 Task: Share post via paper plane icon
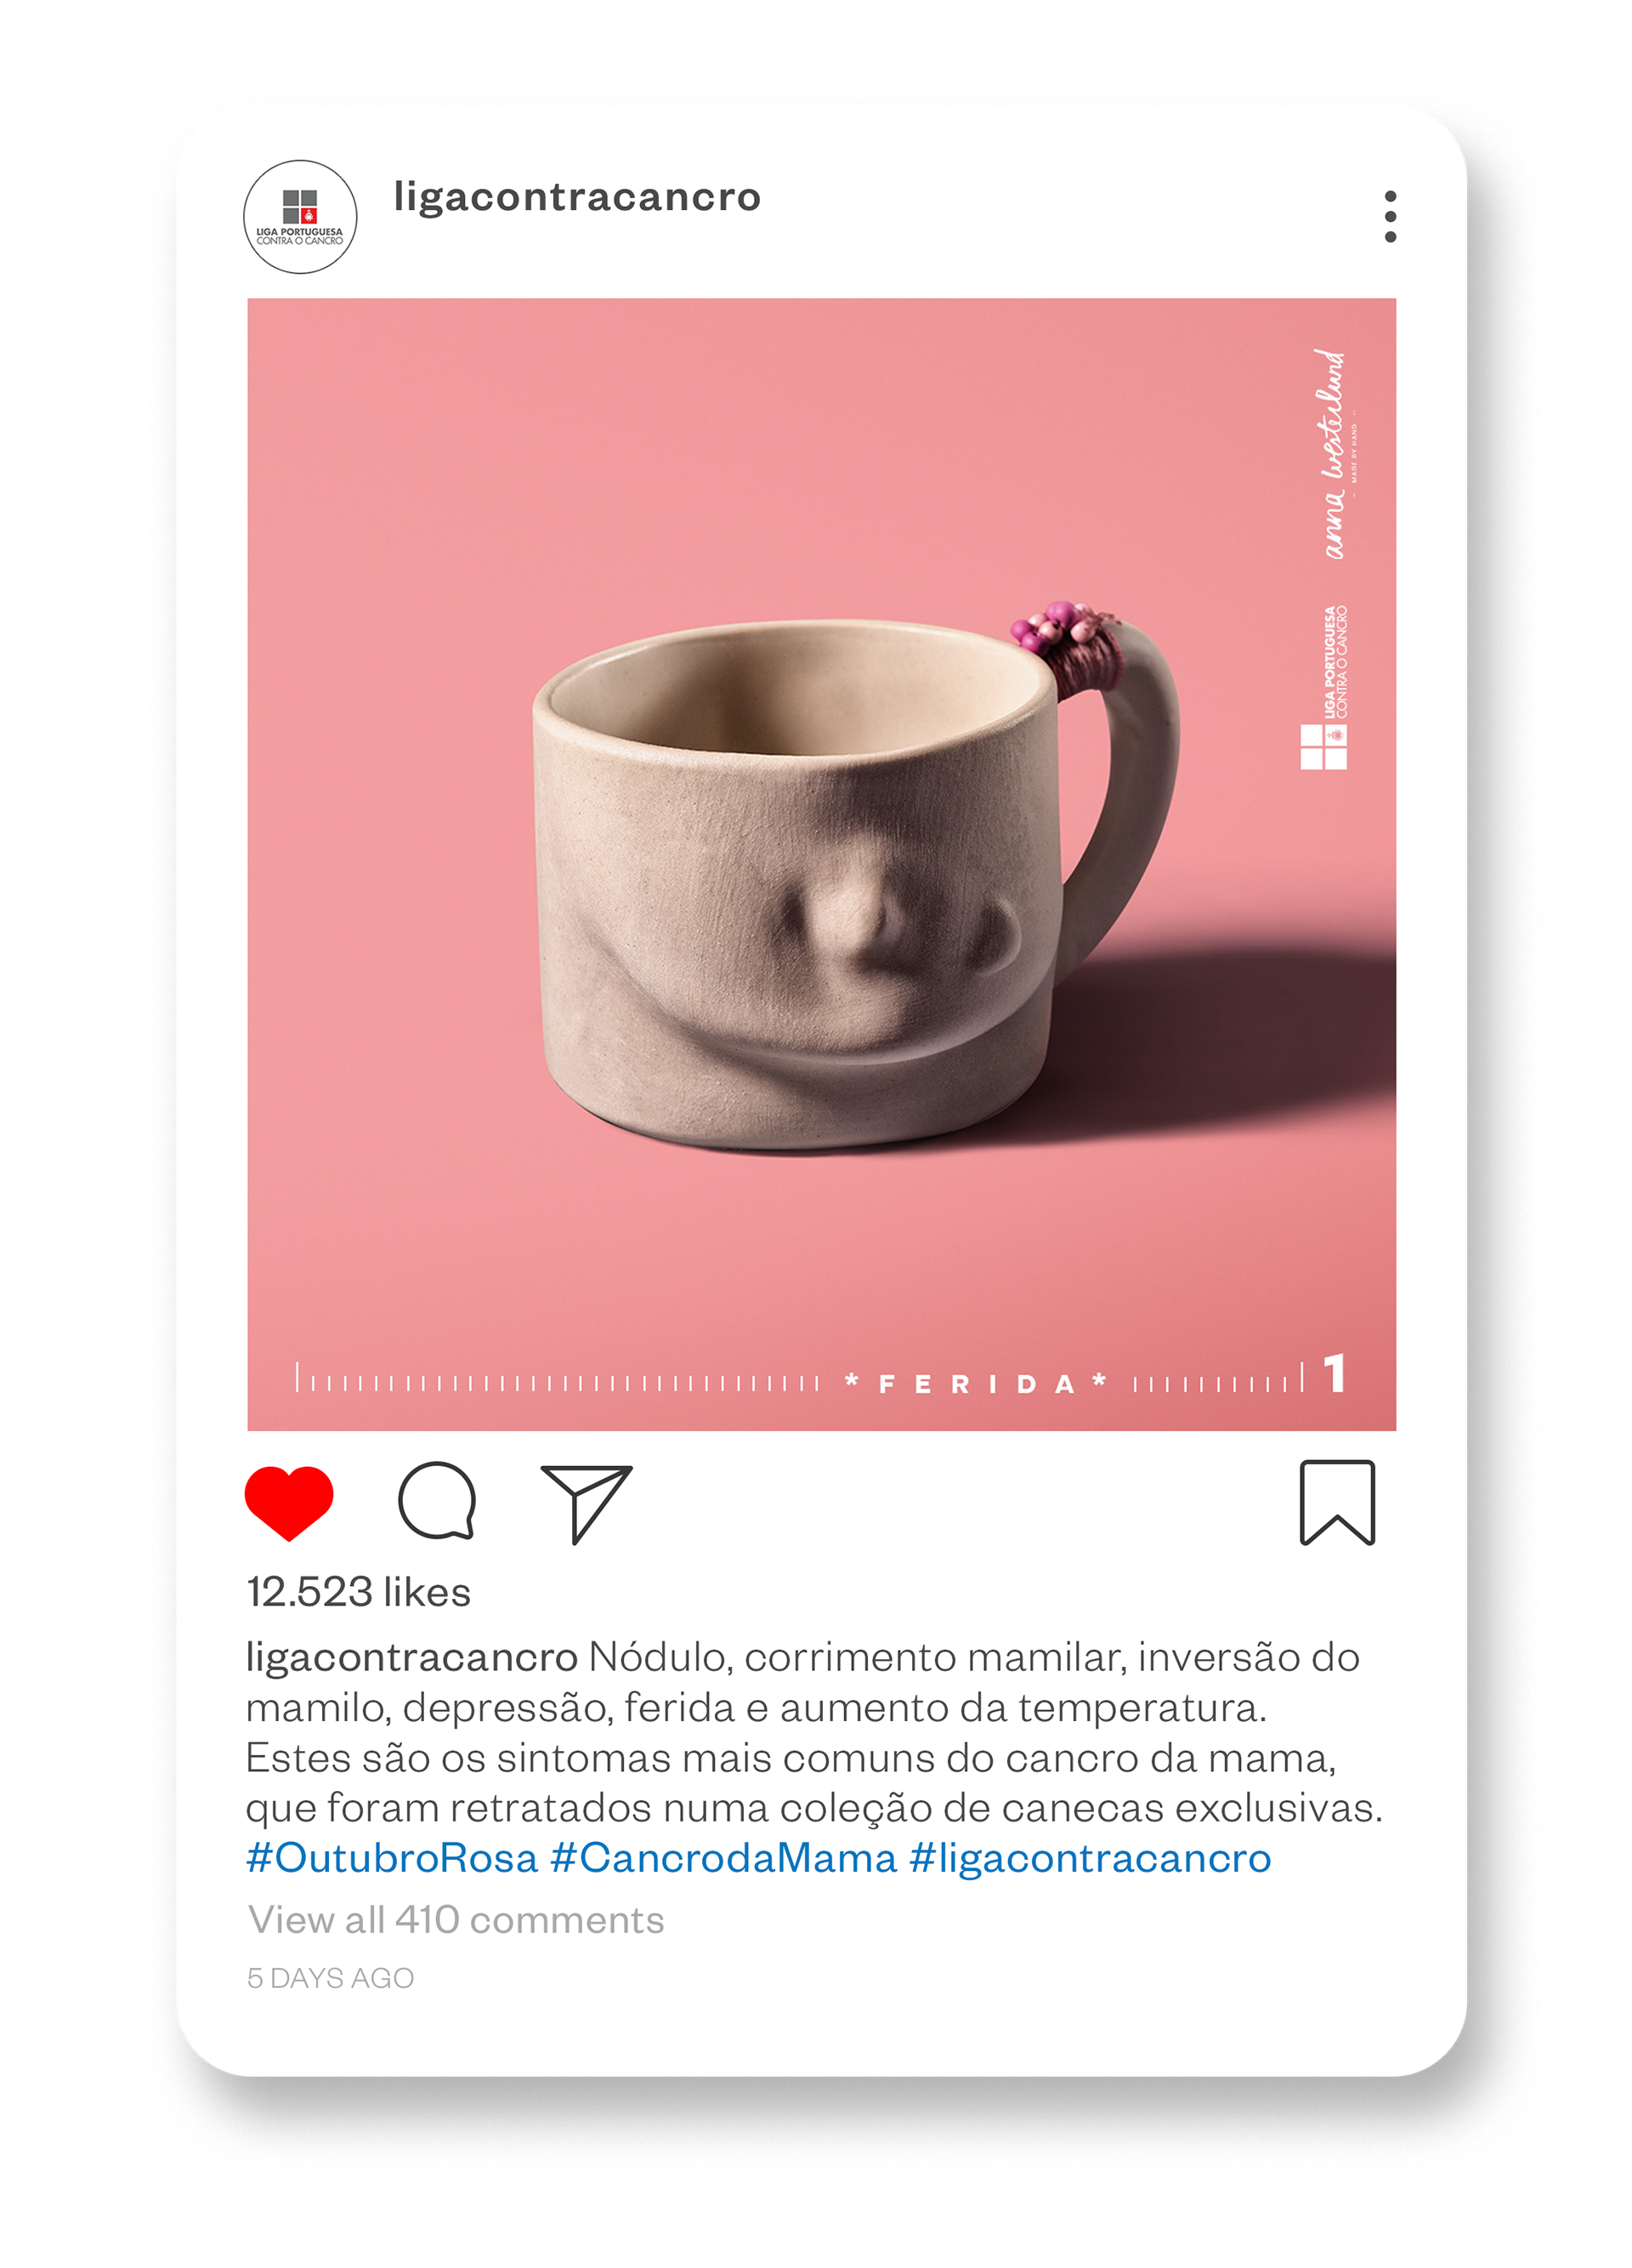[586, 1503]
